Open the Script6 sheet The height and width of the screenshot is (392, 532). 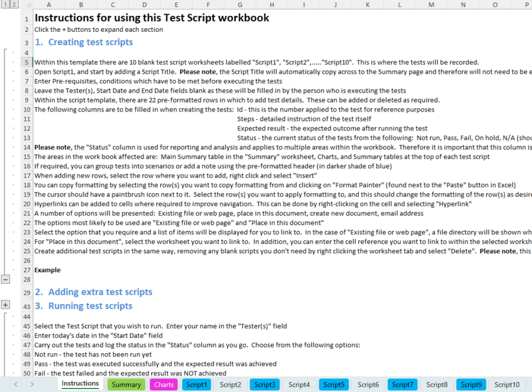368,384
